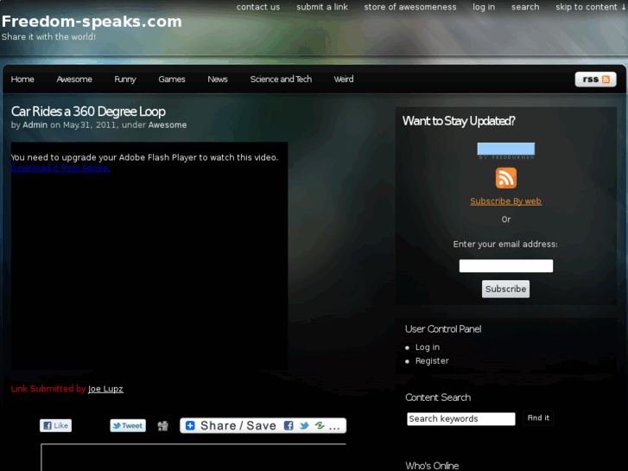The image size is (628, 471).
Task: Click the 'Want to Stay Updated?' heading
Action: click(x=459, y=121)
